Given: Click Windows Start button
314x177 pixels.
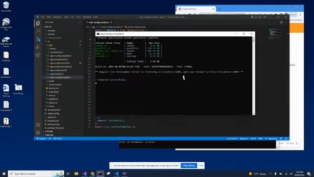Looking at the screenshot, I should 4,174.
